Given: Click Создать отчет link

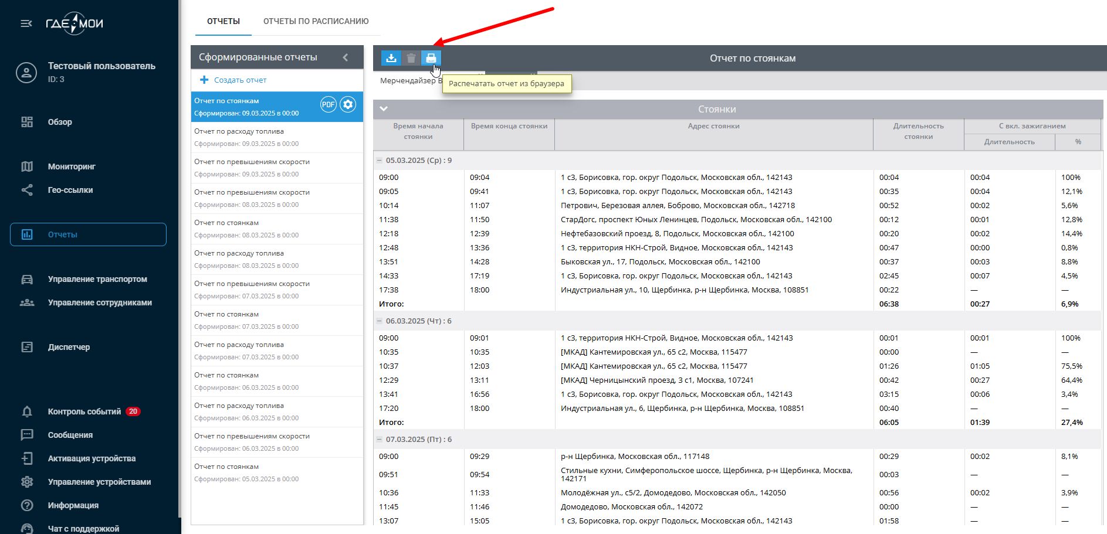Looking at the screenshot, I should pyautogui.click(x=240, y=80).
